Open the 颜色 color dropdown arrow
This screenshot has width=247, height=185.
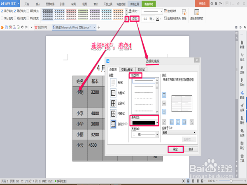pyautogui.click(x=157, y=123)
